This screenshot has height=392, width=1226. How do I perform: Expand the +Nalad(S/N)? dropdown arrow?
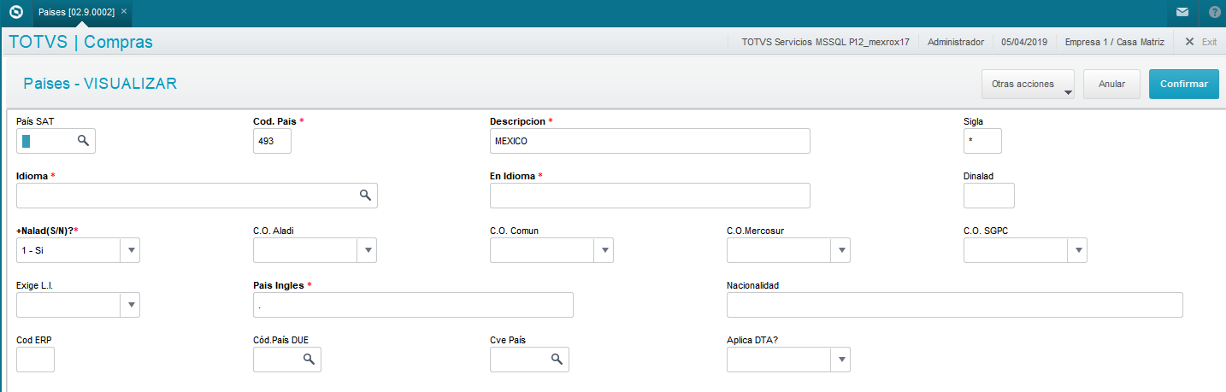(131, 250)
